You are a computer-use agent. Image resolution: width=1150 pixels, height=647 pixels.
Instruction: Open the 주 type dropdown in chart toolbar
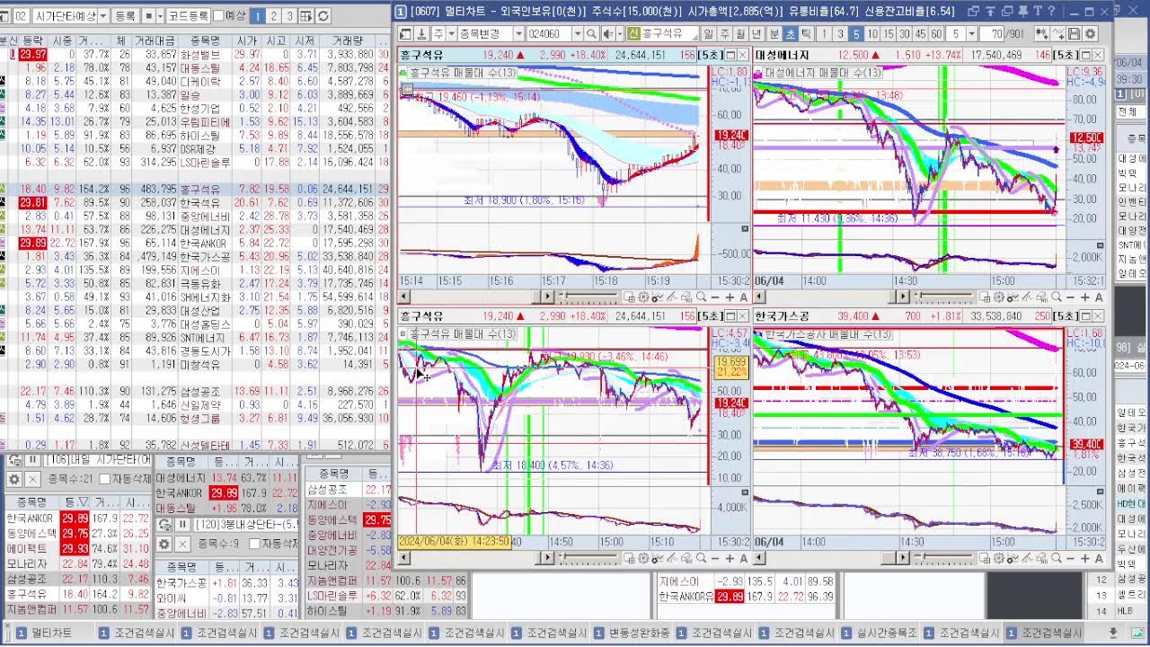click(x=451, y=34)
